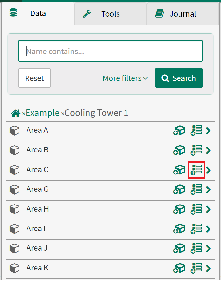Click the Reset button

[x=34, y=78]
